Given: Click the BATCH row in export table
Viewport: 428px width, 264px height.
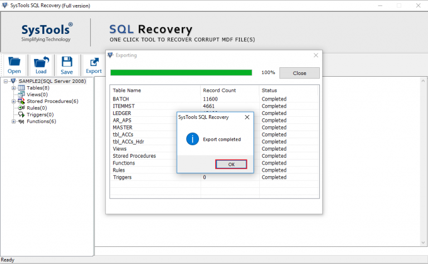Looking at the screenshot, I should [x=214, y=99].
